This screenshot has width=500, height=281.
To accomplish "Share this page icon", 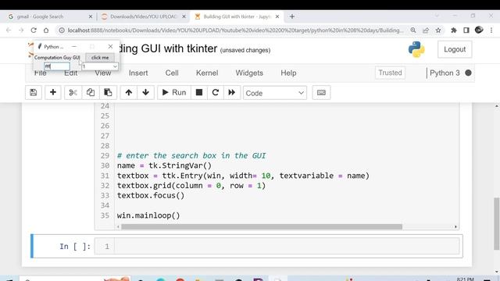I will pos(426,30).
